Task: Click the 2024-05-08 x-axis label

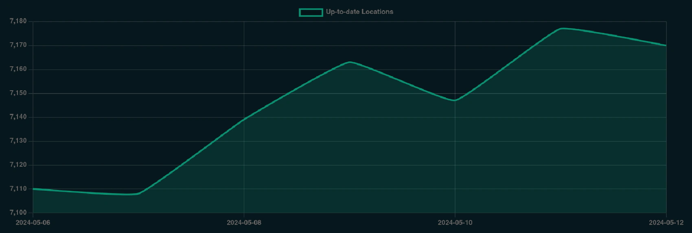Action: pyautogui.click(x=244, y=222)
